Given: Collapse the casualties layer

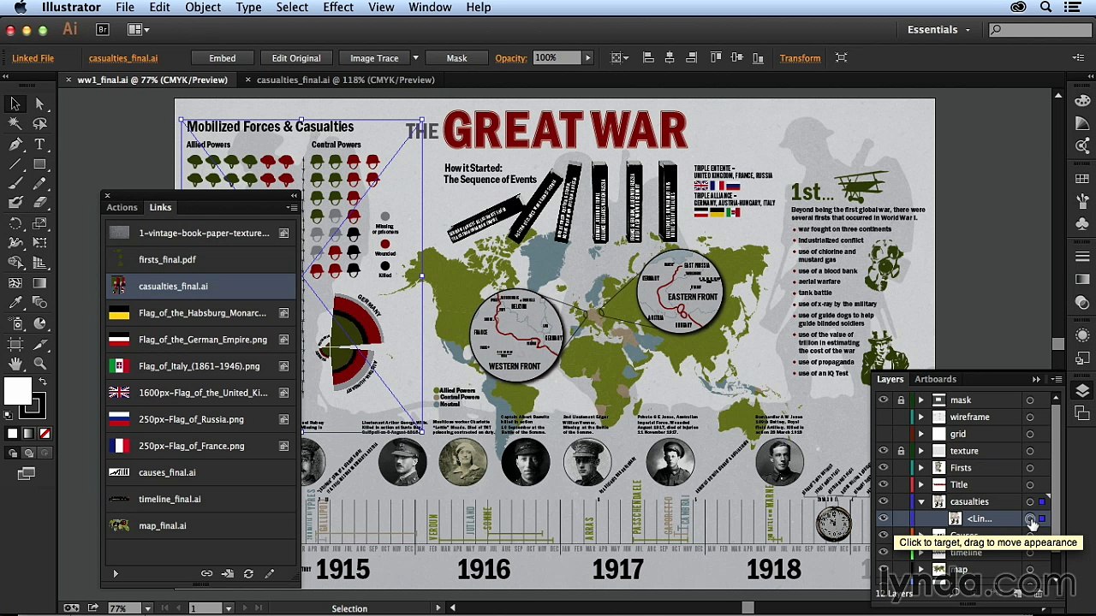Looking at the screenshot, I should [921, 501].
